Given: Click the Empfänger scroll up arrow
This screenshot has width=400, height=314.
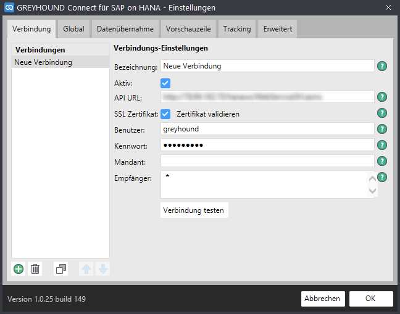Looking at the screenshot, I should tap(372, 178).
